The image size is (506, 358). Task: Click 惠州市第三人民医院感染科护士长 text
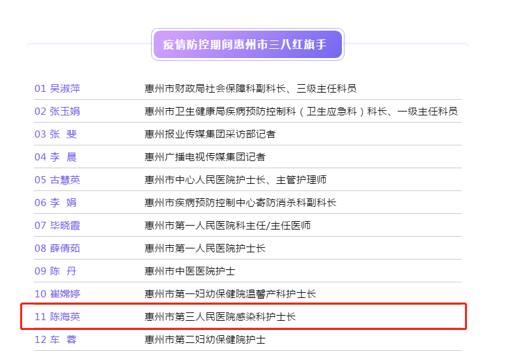tap(220, 317)
